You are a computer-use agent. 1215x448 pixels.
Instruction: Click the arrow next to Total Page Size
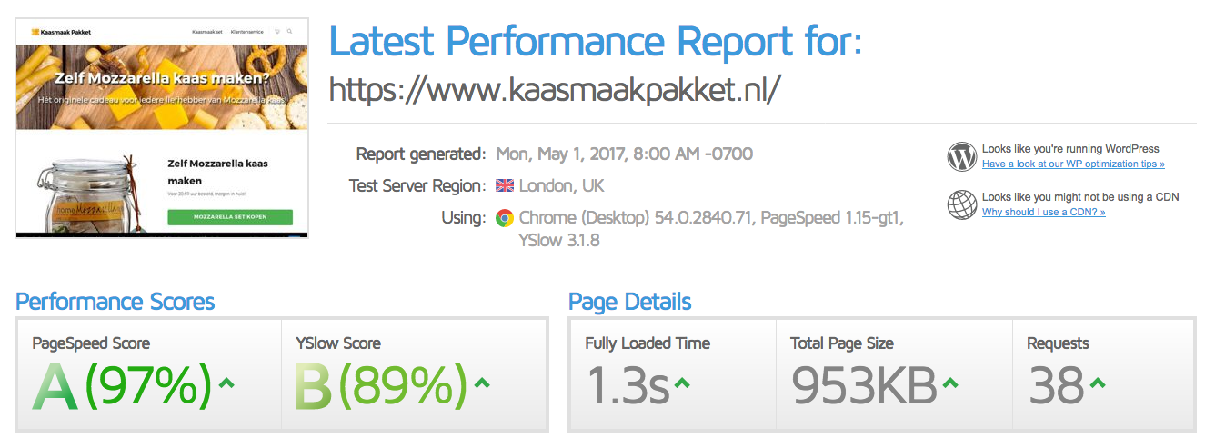pyautogui.click(x=950, y=383)
